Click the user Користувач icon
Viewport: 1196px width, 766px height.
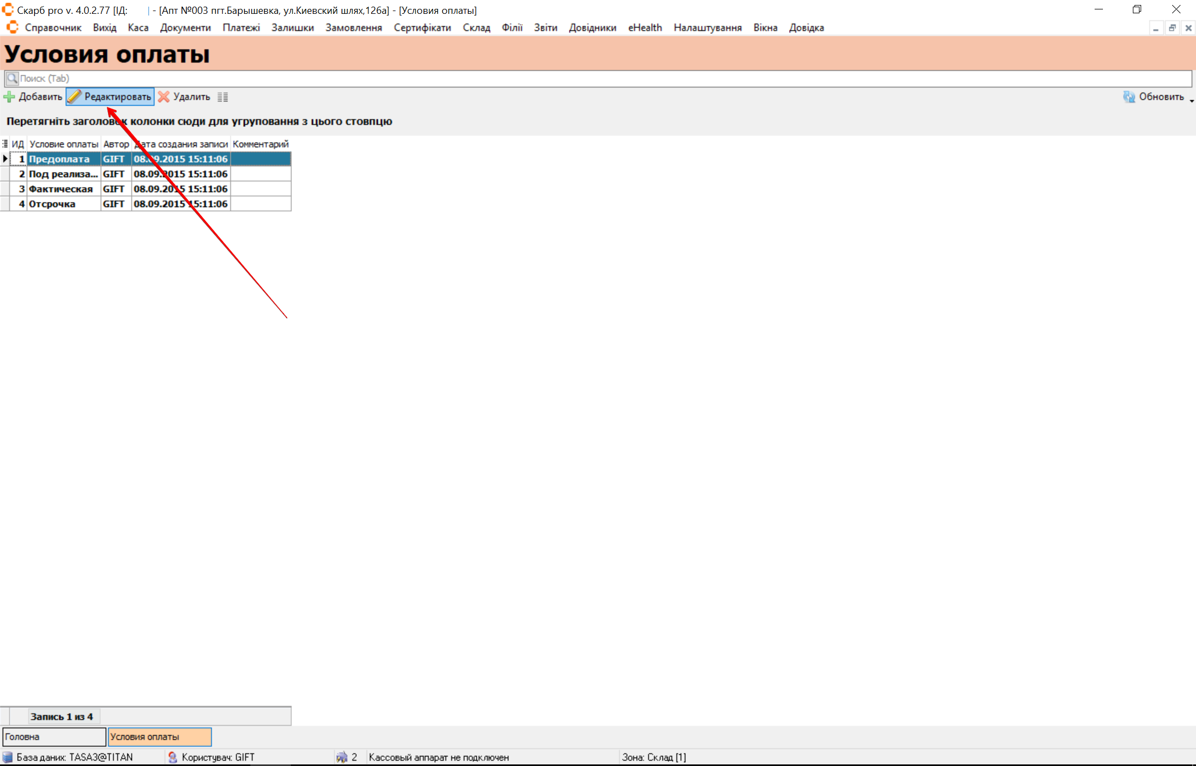pyautogui.click(x=173, y=757)
